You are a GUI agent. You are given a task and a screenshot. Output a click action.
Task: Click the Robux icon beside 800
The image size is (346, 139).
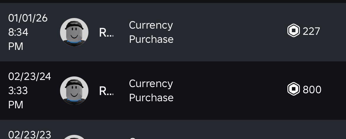click(x=294, y=89)
